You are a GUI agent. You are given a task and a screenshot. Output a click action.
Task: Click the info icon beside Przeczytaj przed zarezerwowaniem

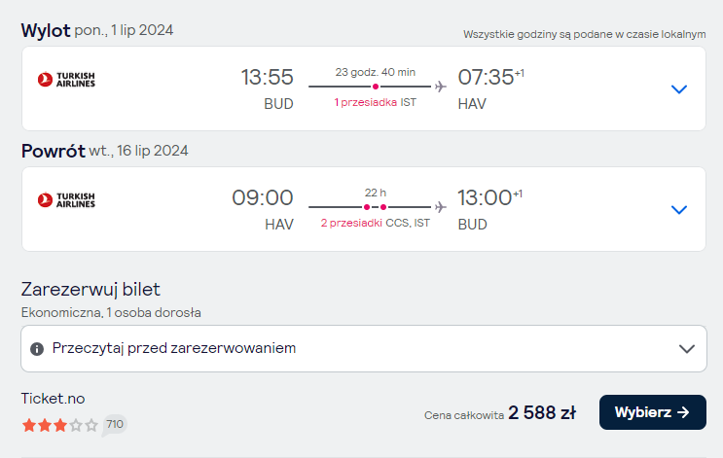click(37, 349)
